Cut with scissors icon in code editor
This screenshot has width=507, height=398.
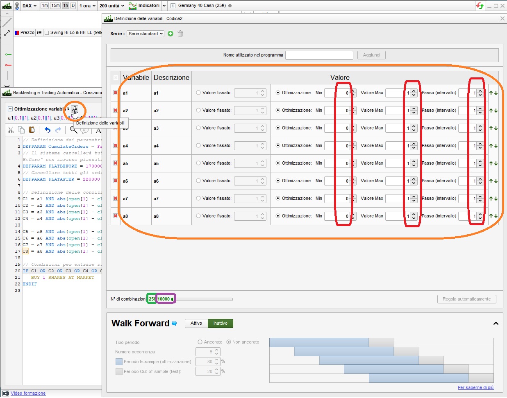click(11, 130)
